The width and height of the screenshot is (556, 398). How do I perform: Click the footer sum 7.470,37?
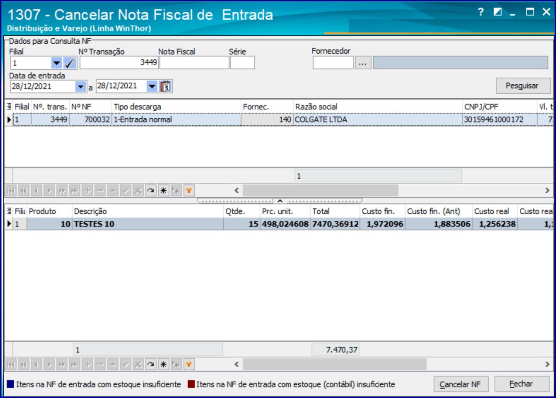335,350
